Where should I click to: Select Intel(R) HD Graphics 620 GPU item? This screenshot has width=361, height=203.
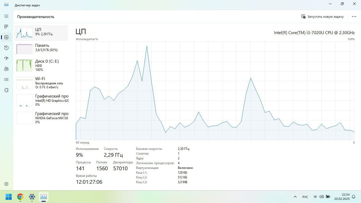41,100
